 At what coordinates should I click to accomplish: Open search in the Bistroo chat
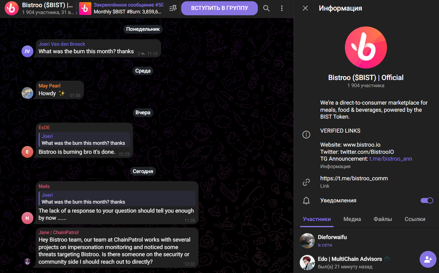coord(266,8)
